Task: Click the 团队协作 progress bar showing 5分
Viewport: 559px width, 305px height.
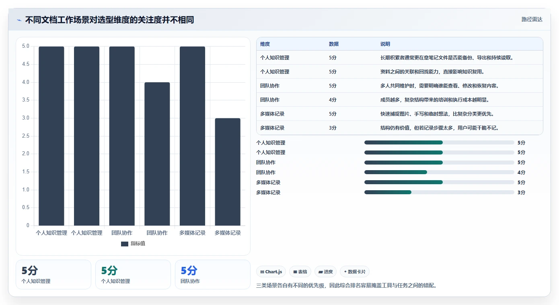Action: [x=439, y=162]
